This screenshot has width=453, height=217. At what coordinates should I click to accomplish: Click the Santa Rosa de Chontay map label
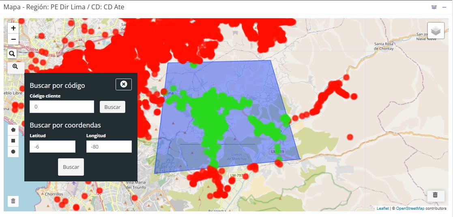click(384, 46)
